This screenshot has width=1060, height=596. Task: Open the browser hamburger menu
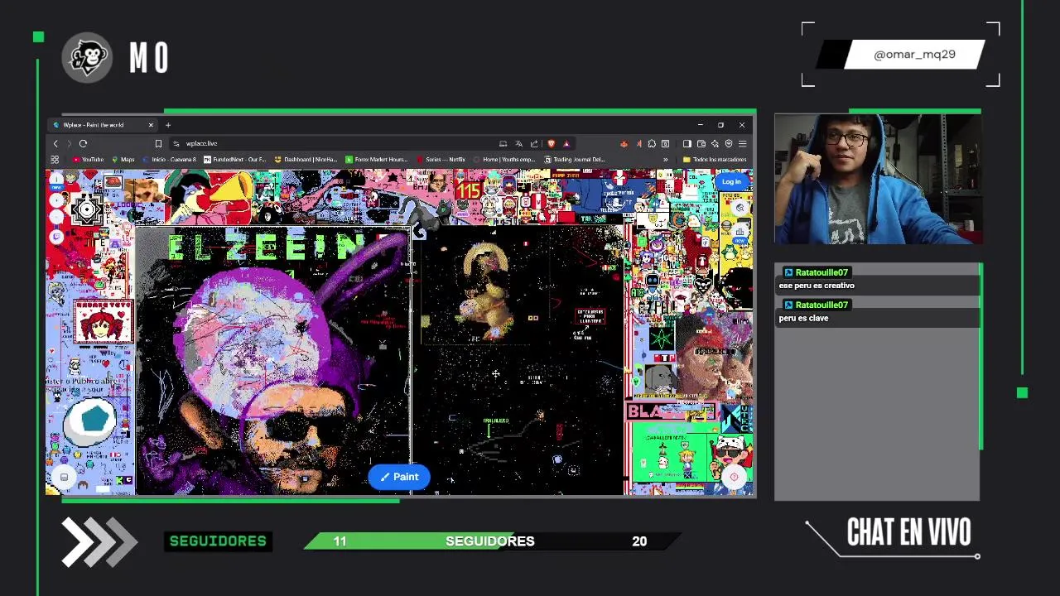(x=742, y=143)
